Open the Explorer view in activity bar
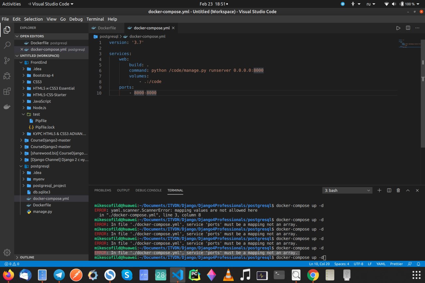Screen dimensions: 425x283 click(x=7, y=30)
